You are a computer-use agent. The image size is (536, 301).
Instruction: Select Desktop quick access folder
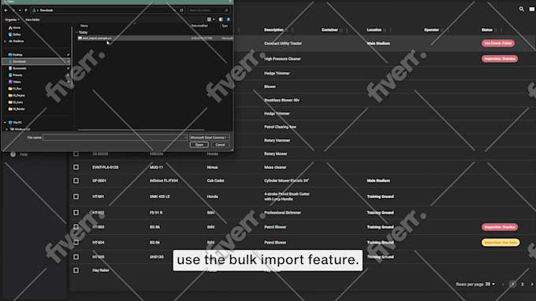(16, 54)
